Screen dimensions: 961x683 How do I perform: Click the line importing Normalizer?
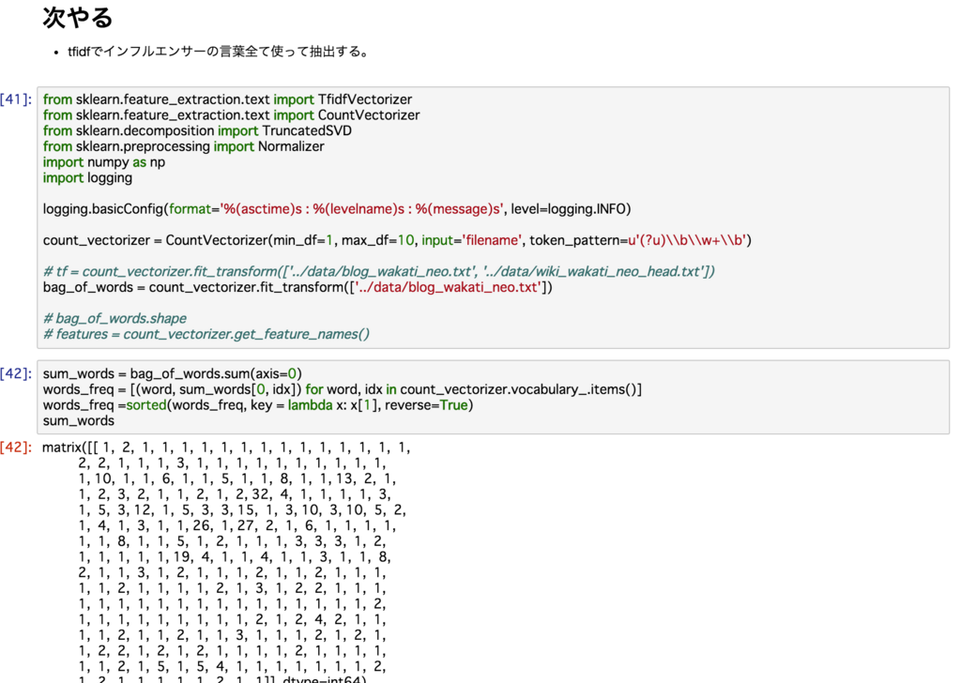183,146
